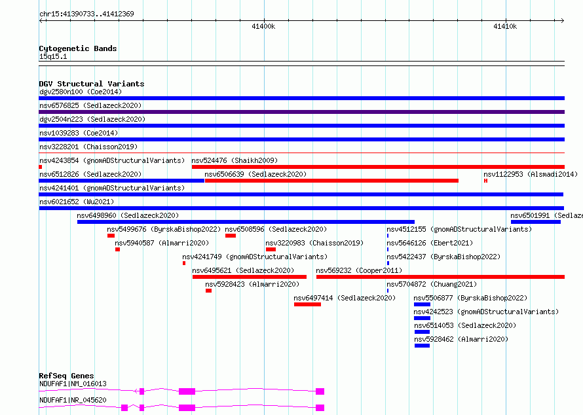
Task: Open nsv3228201 (Chaisson2019) variant entry
Action: click(x=88, y=147)
